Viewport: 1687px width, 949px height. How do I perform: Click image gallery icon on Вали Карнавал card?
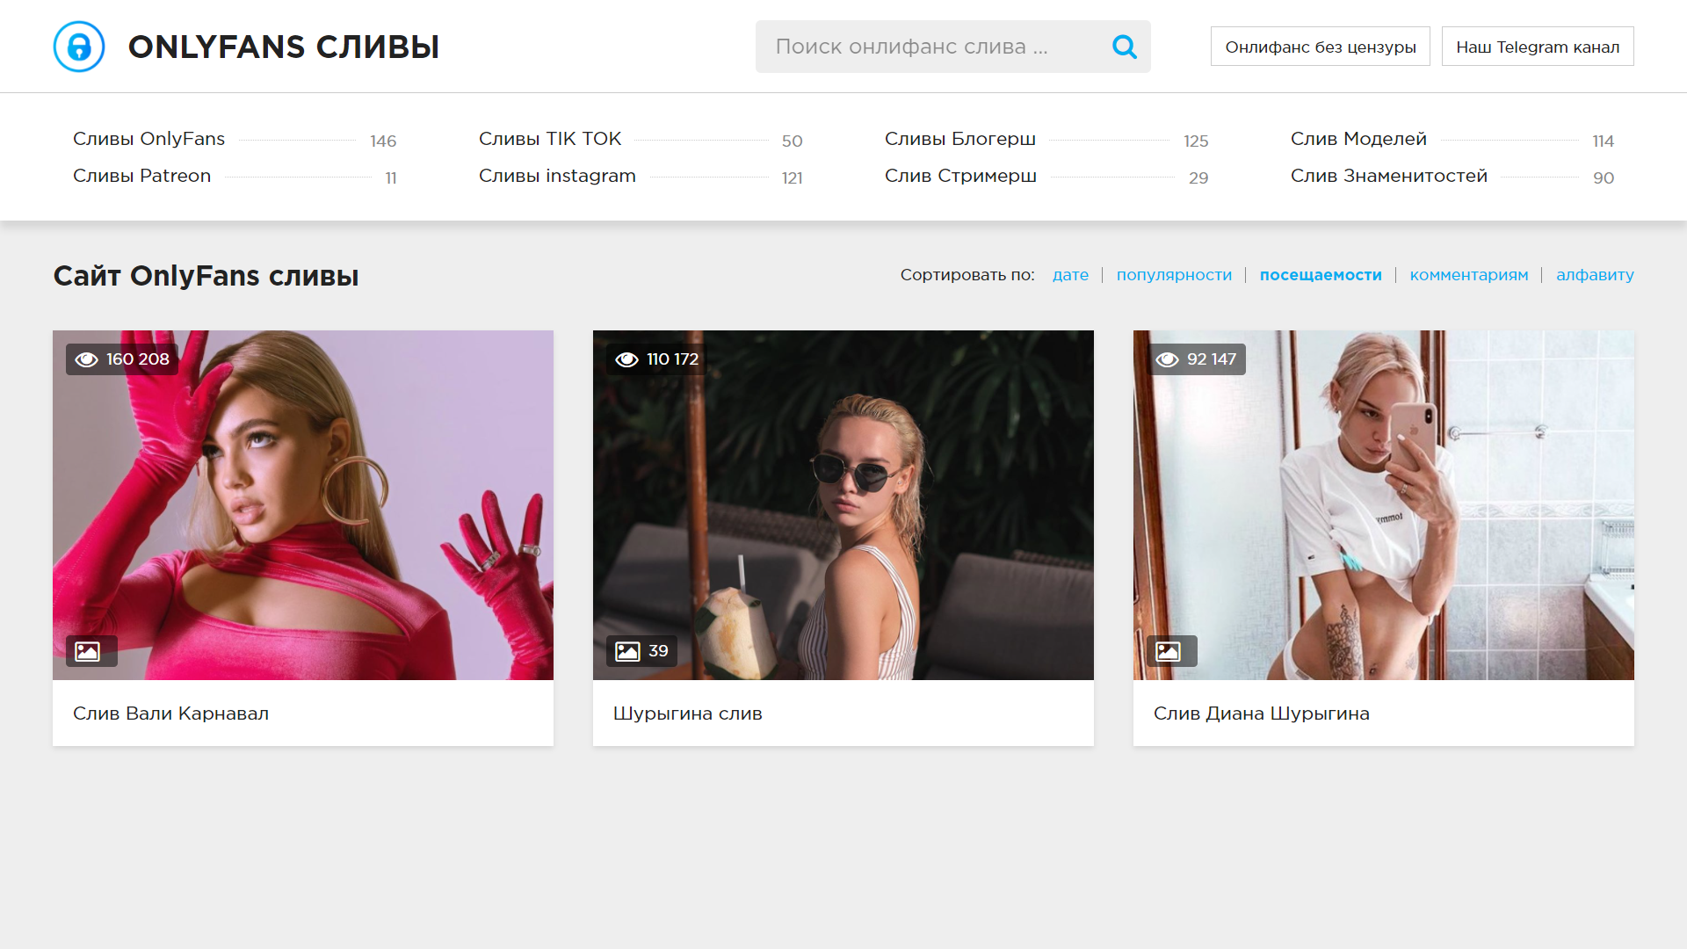click(x=87, y=651)
